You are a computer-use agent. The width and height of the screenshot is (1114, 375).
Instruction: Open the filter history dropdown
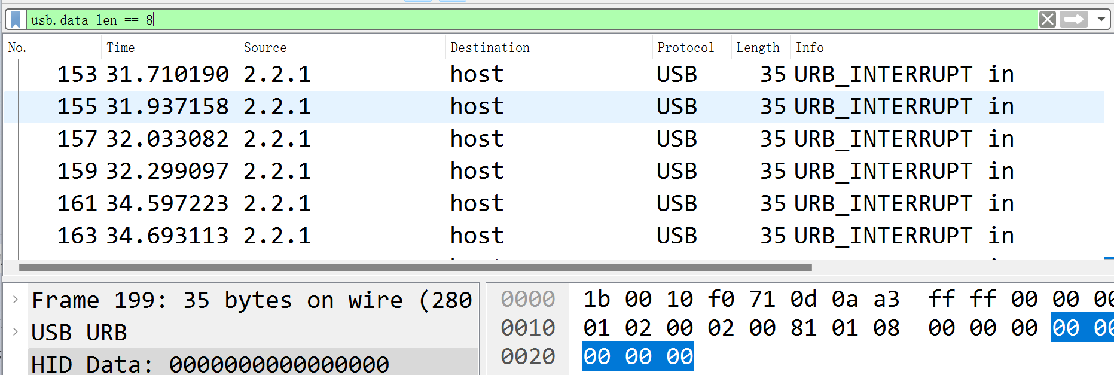1101,20
